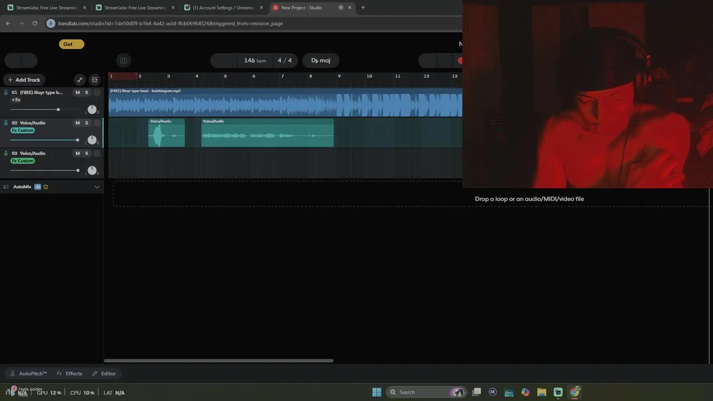Click the Add Track button

[x=24, y=80]
